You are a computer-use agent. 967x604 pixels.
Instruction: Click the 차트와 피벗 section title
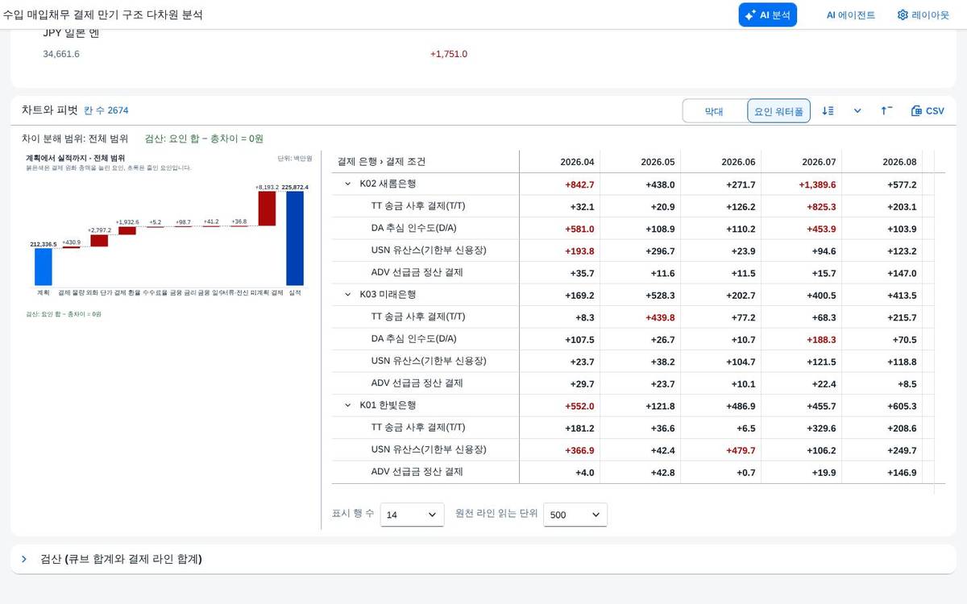[x=50, y=110]
